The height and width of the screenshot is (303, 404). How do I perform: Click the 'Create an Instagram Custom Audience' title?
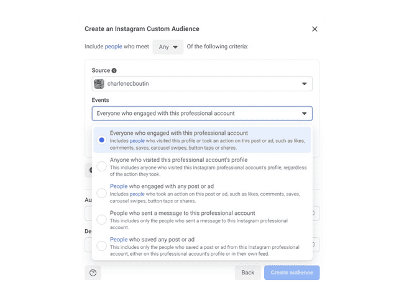142,29
